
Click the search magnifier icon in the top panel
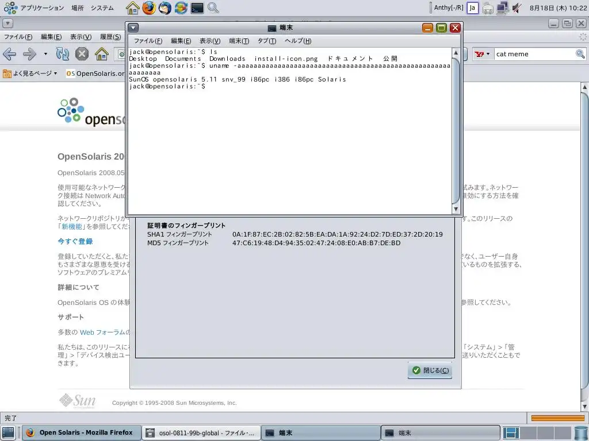213,7
